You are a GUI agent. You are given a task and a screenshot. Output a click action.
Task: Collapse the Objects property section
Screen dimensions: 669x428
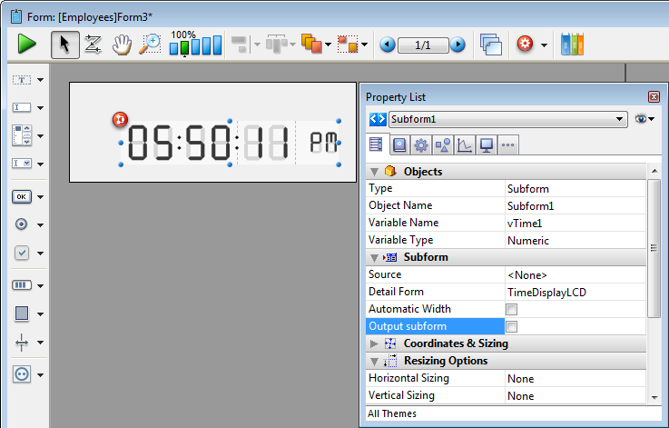pyautogui.click(x=374, y=171)
